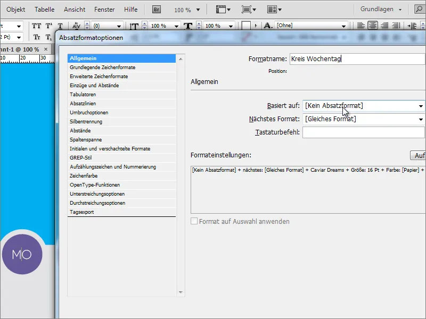Screen dimensions: 426x319
Task: Align text right in control panel
Action: [x=384, y=26]
